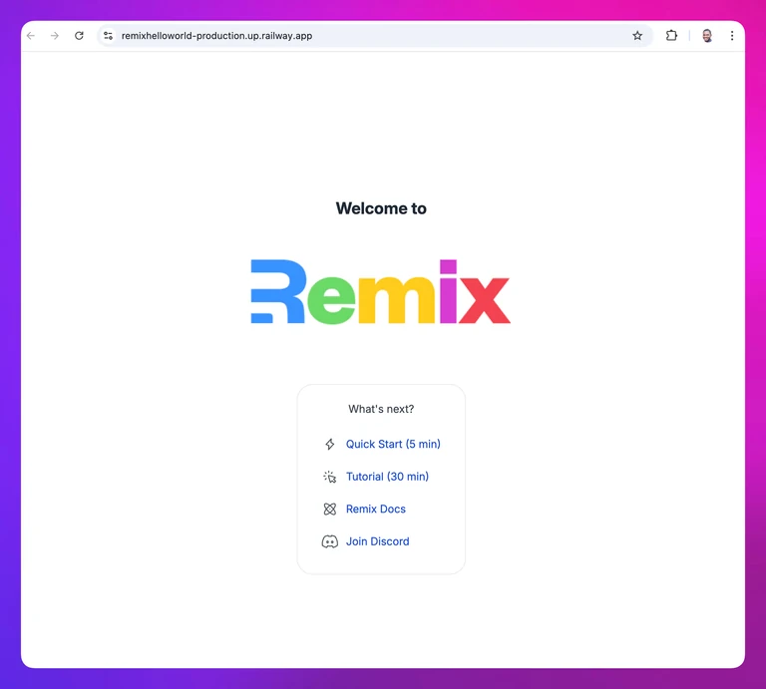Open site information icon in address bar
Viewport: 766px width, 689px height.
coord(108,36)
